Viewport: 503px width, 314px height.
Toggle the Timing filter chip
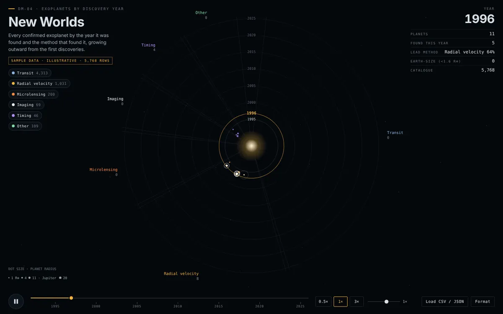coord(25,116)
